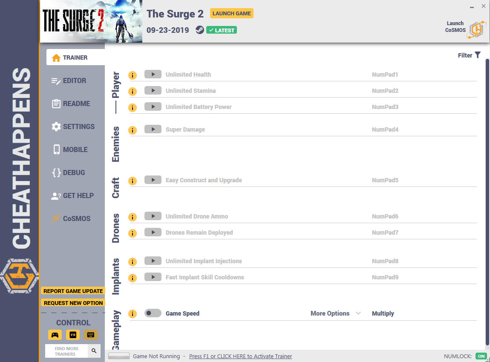Click the 09-23-2019 release date
The width and height of the screenshot is (490, 362).
pyautogui.click(x=168, y=30)
